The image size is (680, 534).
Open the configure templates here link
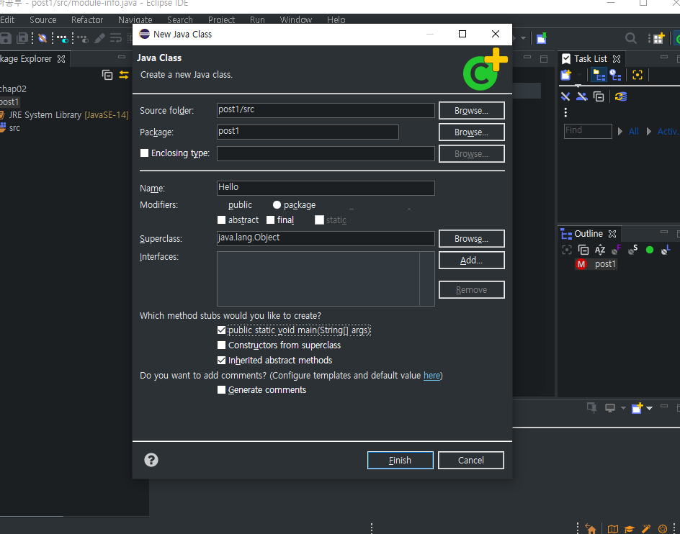[x=431, y=376]
